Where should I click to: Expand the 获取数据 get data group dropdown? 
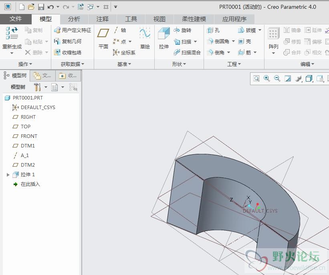73,64
